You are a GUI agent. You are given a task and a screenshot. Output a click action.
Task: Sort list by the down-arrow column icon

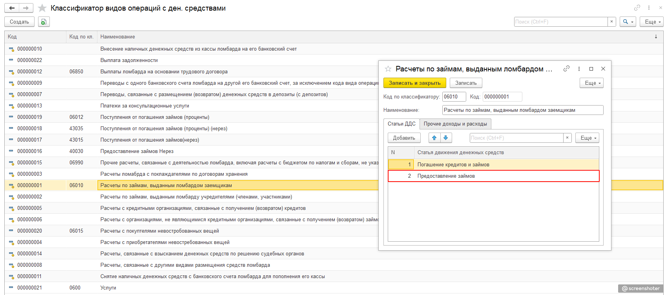pos(656,36)
